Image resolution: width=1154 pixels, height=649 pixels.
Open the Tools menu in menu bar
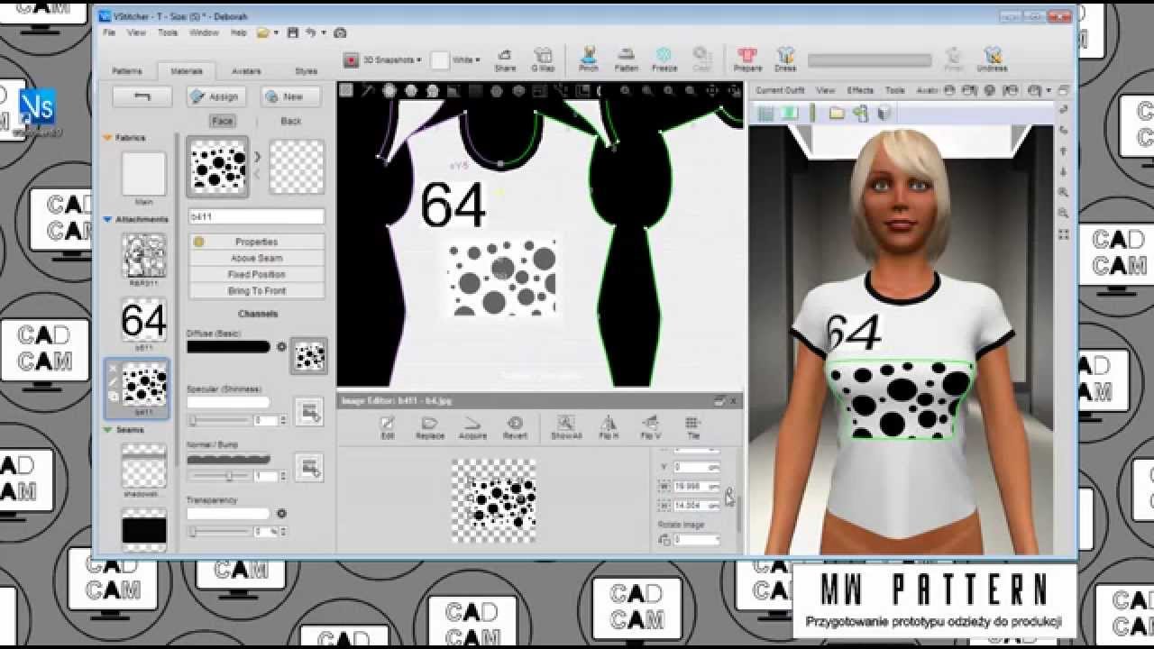[168, 32]
